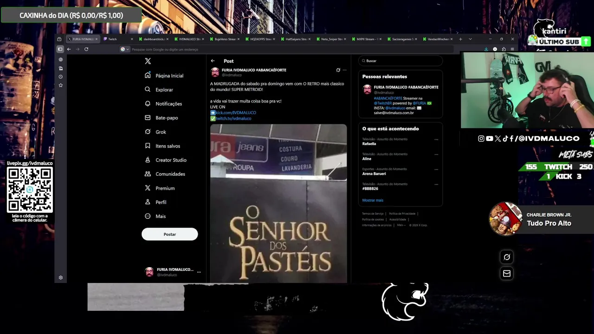Click Grok explain icon on the post
Image resolution: width=594 pixels, height=334 pixels.
(x=338, y=70)
